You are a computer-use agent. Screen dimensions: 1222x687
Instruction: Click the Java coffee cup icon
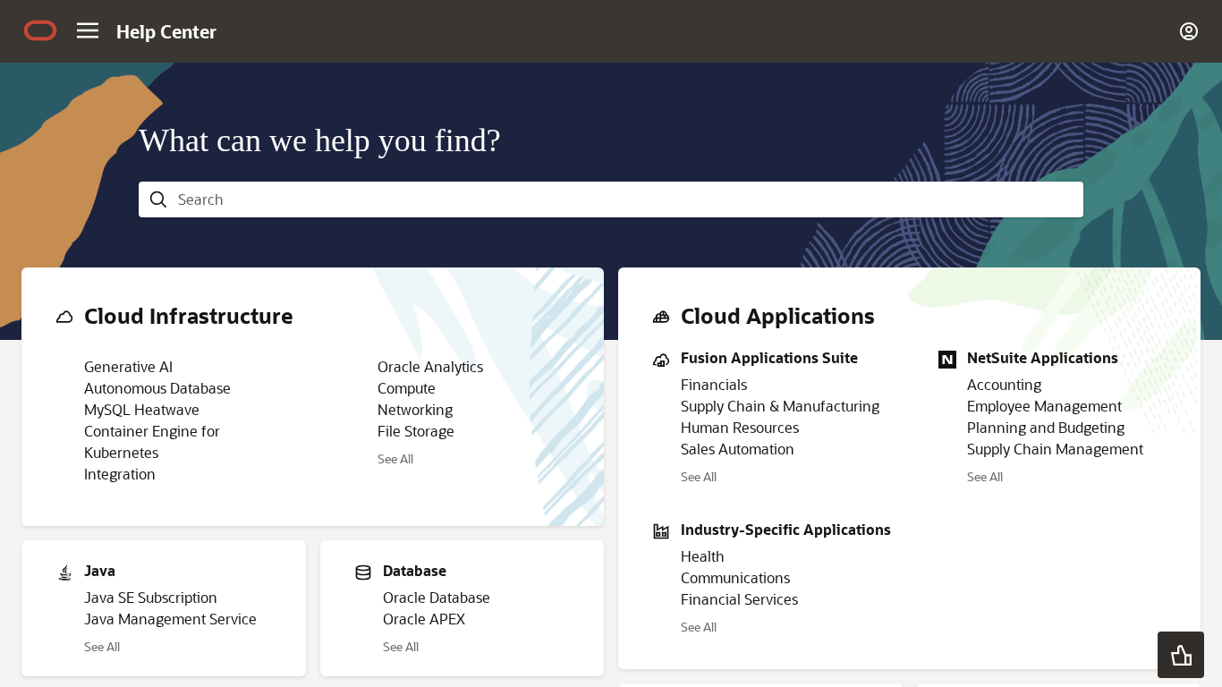coord(64,572)
